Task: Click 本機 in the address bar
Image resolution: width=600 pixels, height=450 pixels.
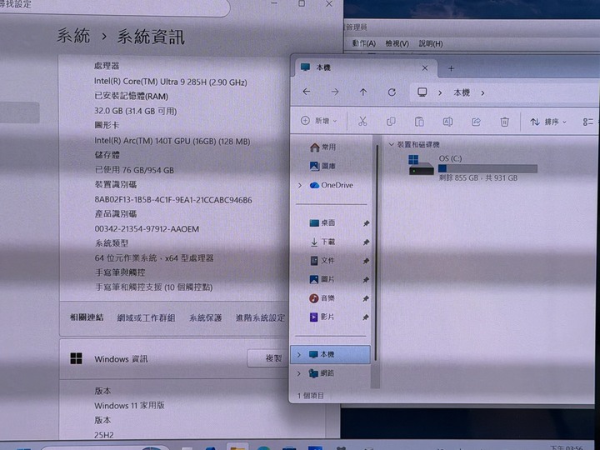Action: click(462, 92)
